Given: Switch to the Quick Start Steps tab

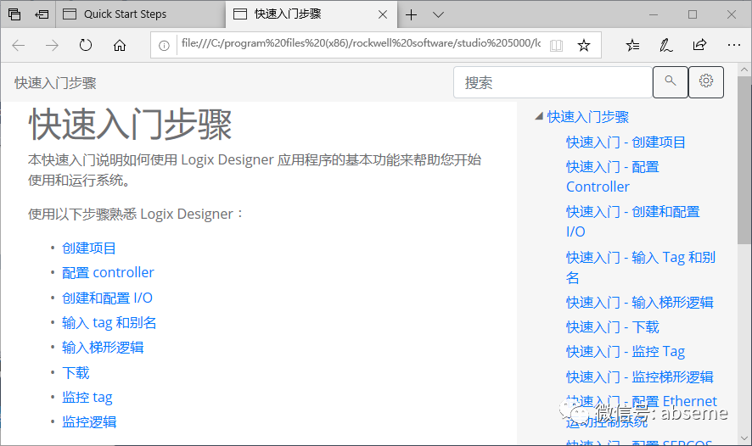Looking at the screenshot, I should click(141, 14).
